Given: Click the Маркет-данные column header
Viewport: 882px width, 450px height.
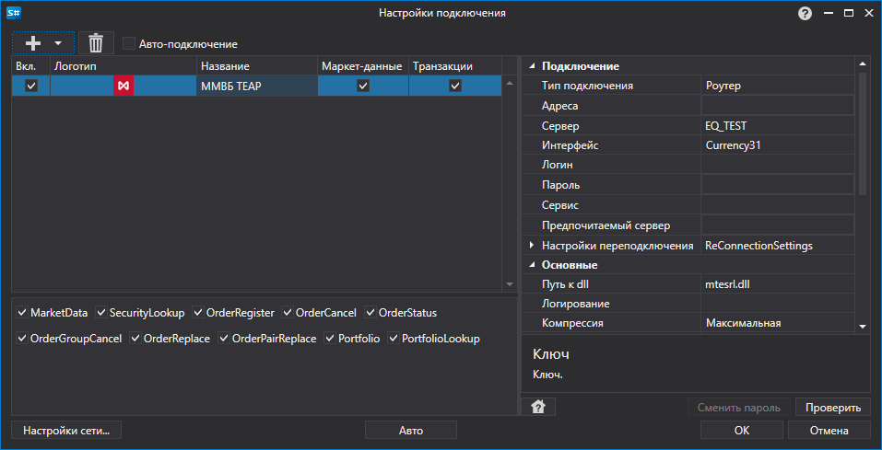Looking at the screenshot, I should tap(363, 66).
